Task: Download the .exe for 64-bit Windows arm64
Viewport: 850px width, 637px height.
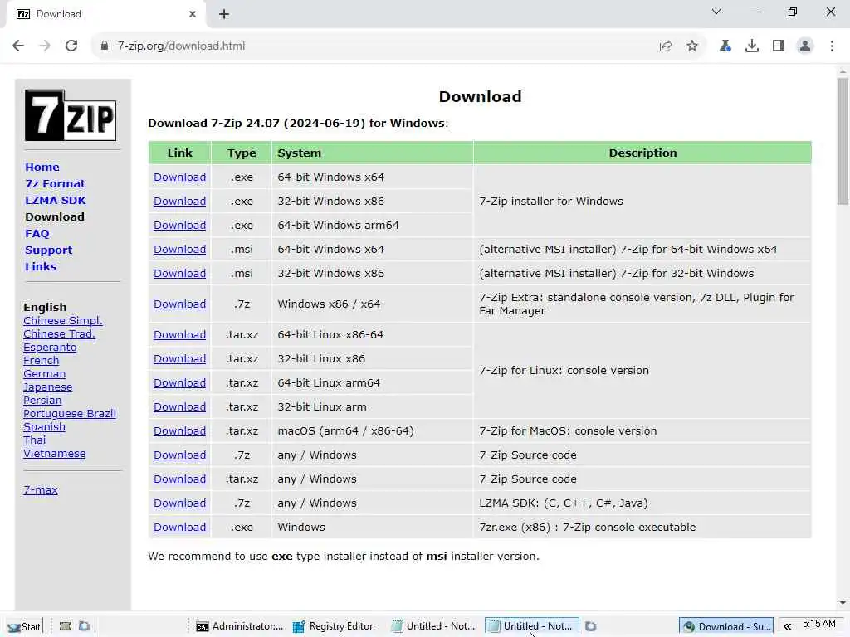Action: tap(179, 226)
